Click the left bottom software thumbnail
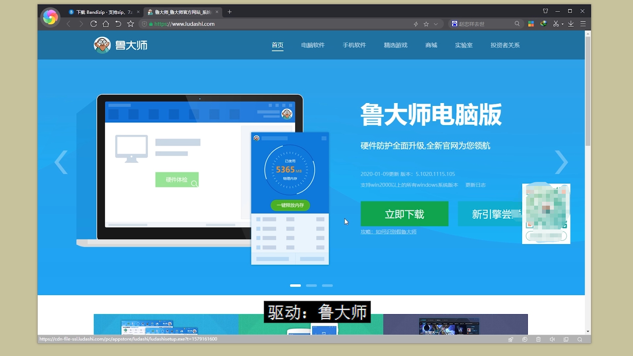 coord(166,324)
